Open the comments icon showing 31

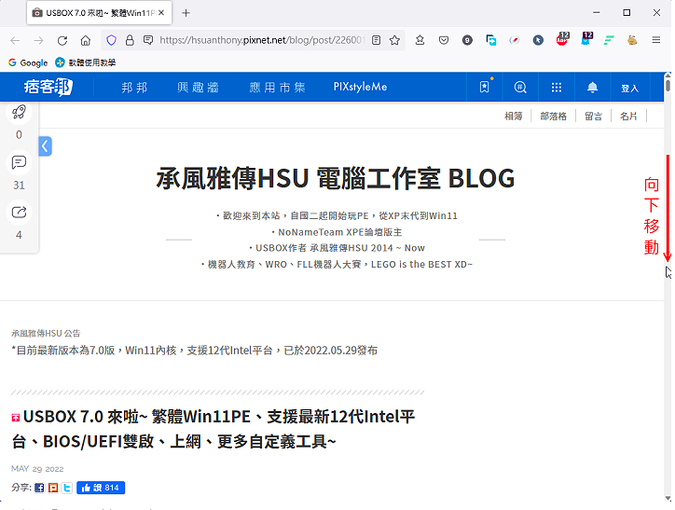19,162
